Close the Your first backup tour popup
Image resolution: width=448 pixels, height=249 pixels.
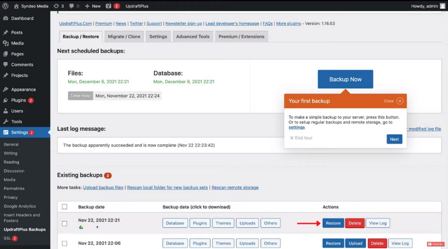(400, 101)
